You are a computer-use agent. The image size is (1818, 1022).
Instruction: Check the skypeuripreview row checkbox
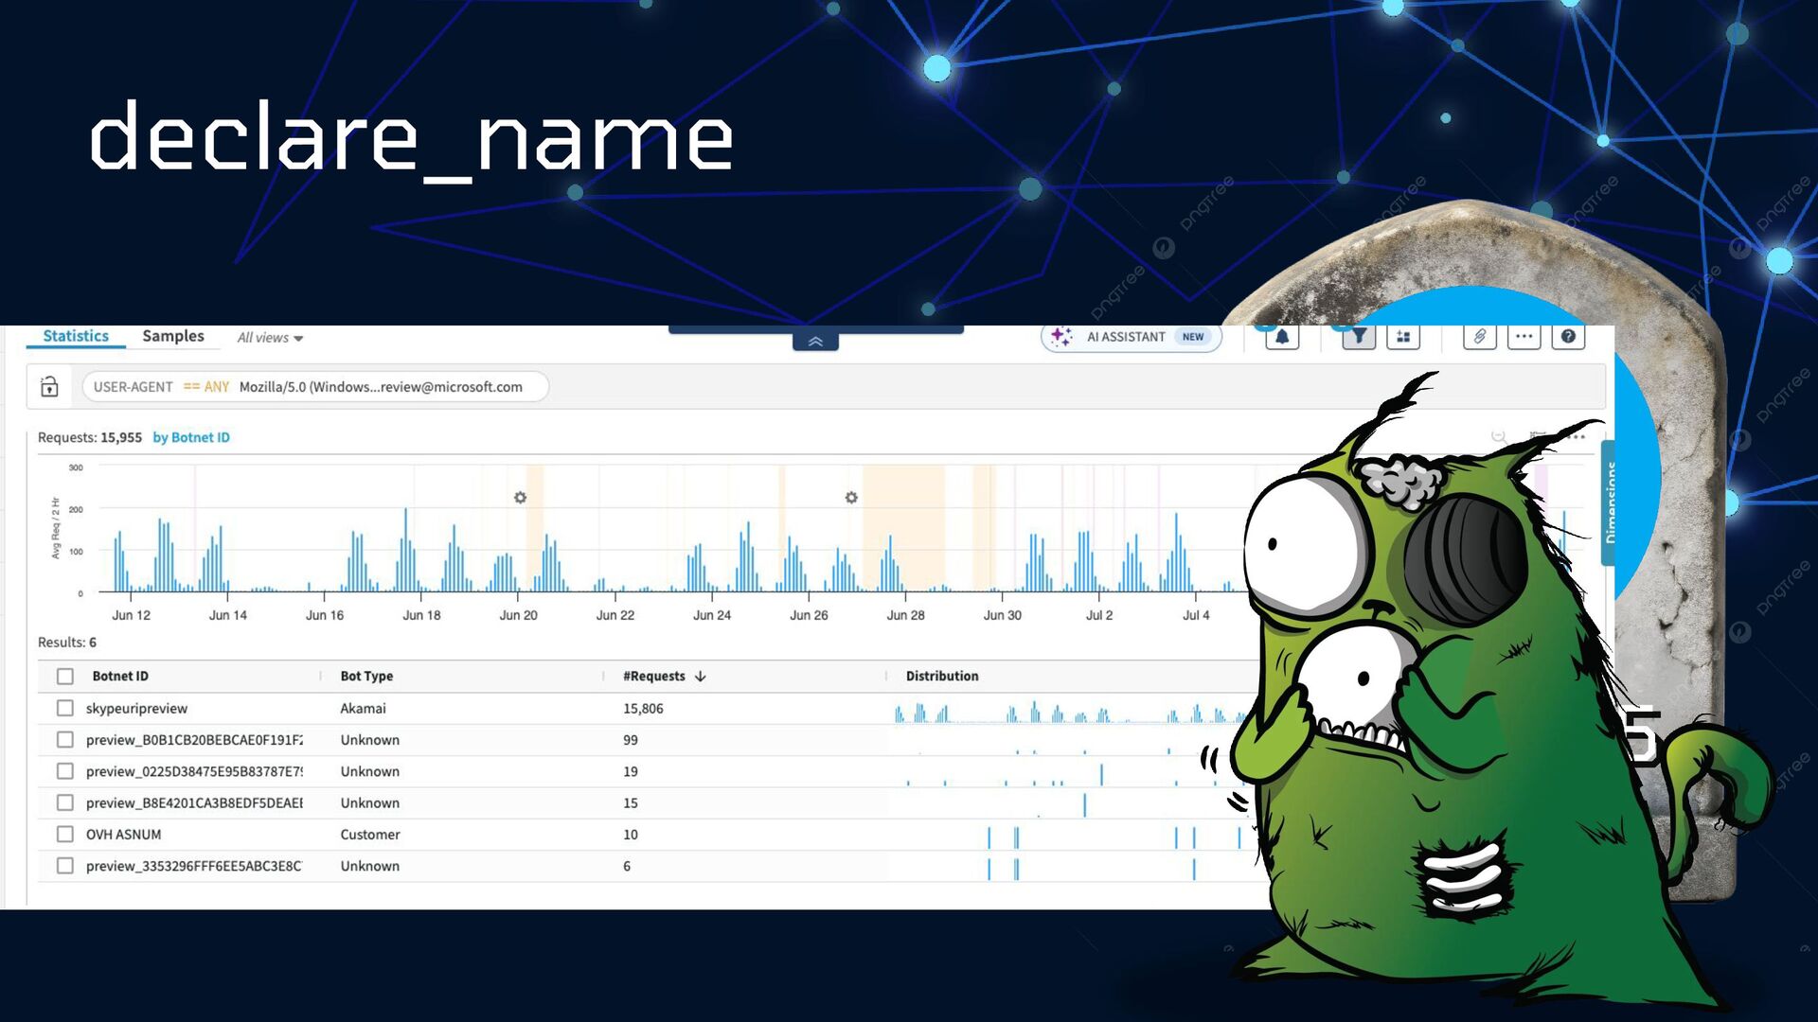65,708
